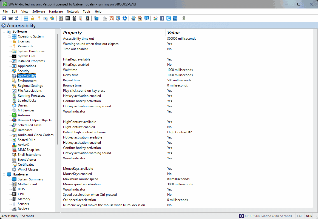Image resolution: width=318 pixels, height=219 pixels.
Task: Click the Security shield toolbar icon
Action: [52, 18]
